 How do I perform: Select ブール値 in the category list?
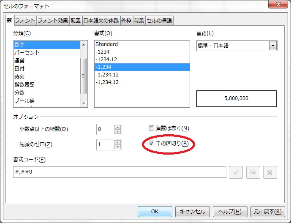tap(47, 101)
